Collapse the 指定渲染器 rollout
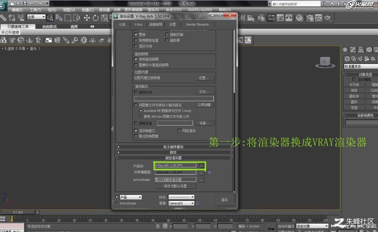378x232 pixels. click(173, 158)
